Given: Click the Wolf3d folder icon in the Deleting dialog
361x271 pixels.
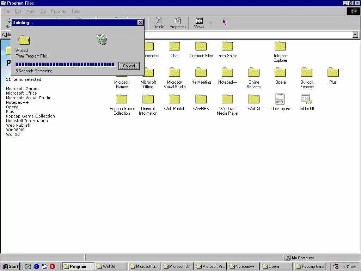Looking at the screenshot, I should point(24,40).
